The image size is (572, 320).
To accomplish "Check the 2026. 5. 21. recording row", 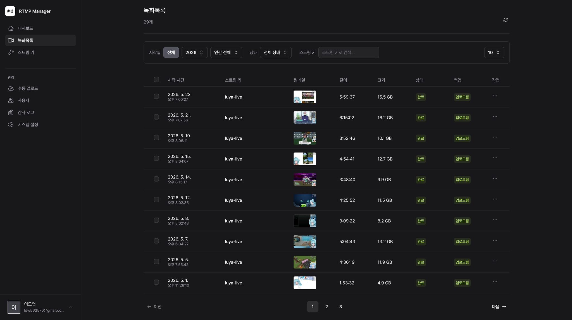I will [156, 117].
